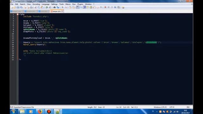This screenshot has height=114, width=203.
Task: Click the echo "Data tersubmit" line
Action: pyautogui.click(x=38, y=51)
